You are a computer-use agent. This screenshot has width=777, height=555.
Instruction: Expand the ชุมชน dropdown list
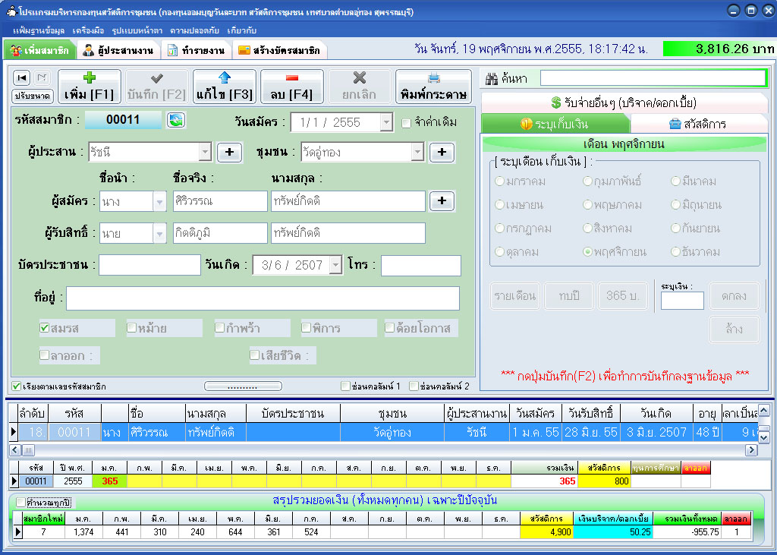tap(417, 152)
